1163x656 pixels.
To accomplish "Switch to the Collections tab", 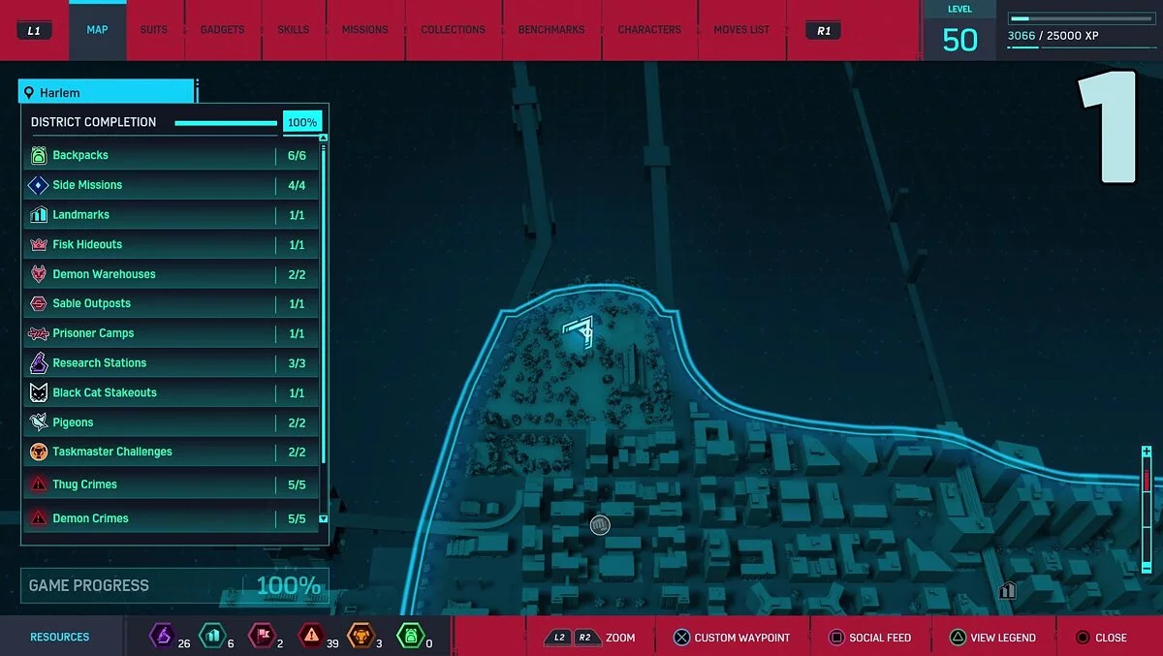I will point(453,30).
